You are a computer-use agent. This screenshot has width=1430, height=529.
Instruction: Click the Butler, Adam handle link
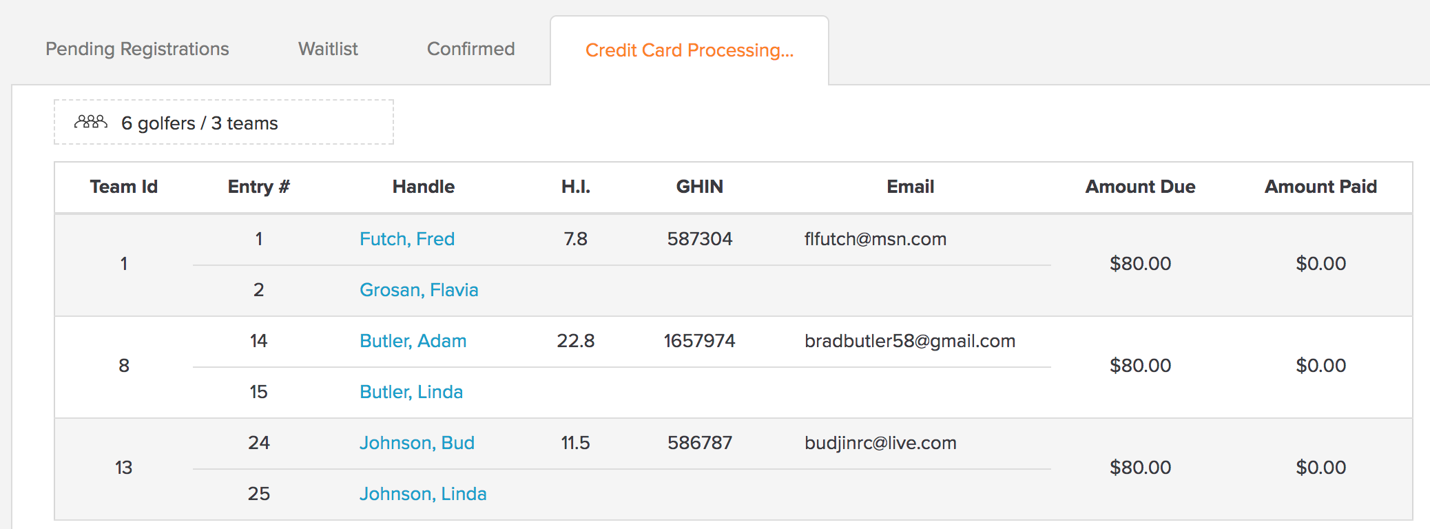click(413, 341)
